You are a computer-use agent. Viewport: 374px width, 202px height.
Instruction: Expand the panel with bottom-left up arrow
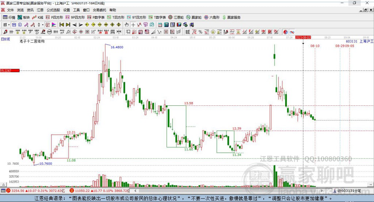pyautogui.click(x=3, y=184)
